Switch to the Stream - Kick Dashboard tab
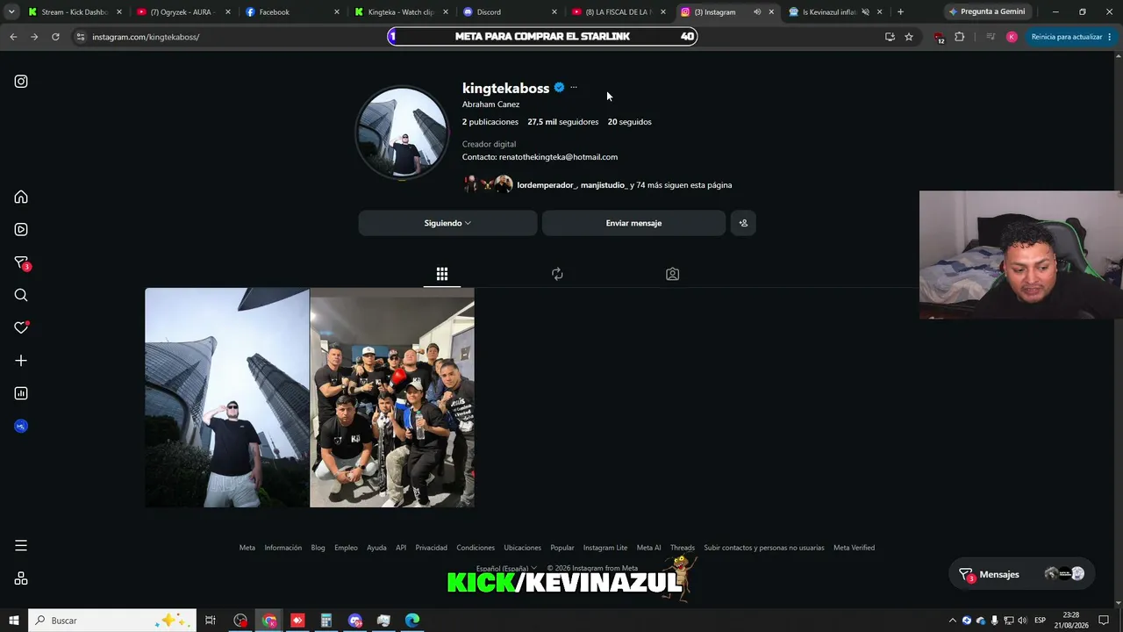Viewport: 1123px width, 632px height. (76, 12)
